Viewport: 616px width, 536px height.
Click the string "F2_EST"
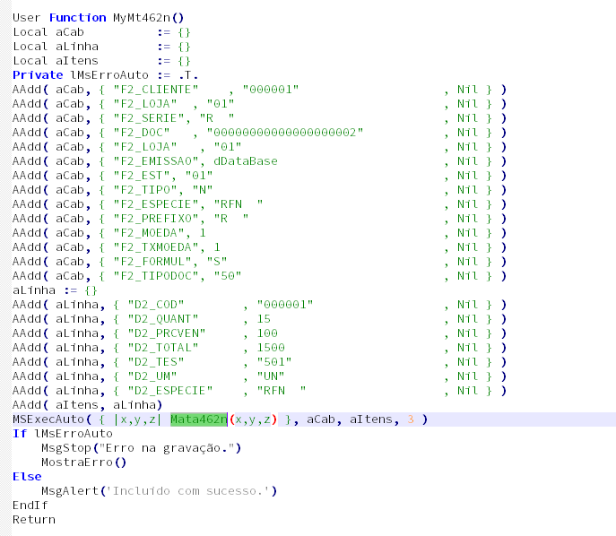(x=142, y=176)
